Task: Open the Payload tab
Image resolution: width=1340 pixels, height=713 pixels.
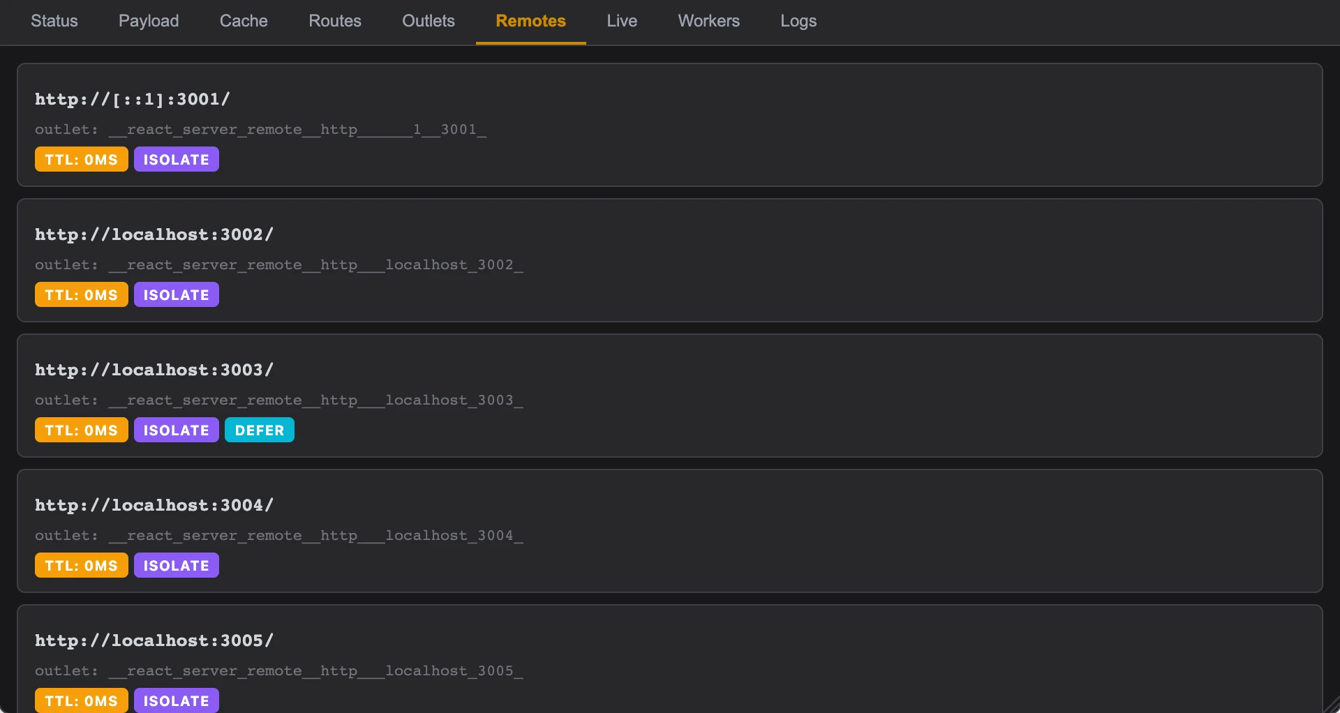Action: point(149,21)
